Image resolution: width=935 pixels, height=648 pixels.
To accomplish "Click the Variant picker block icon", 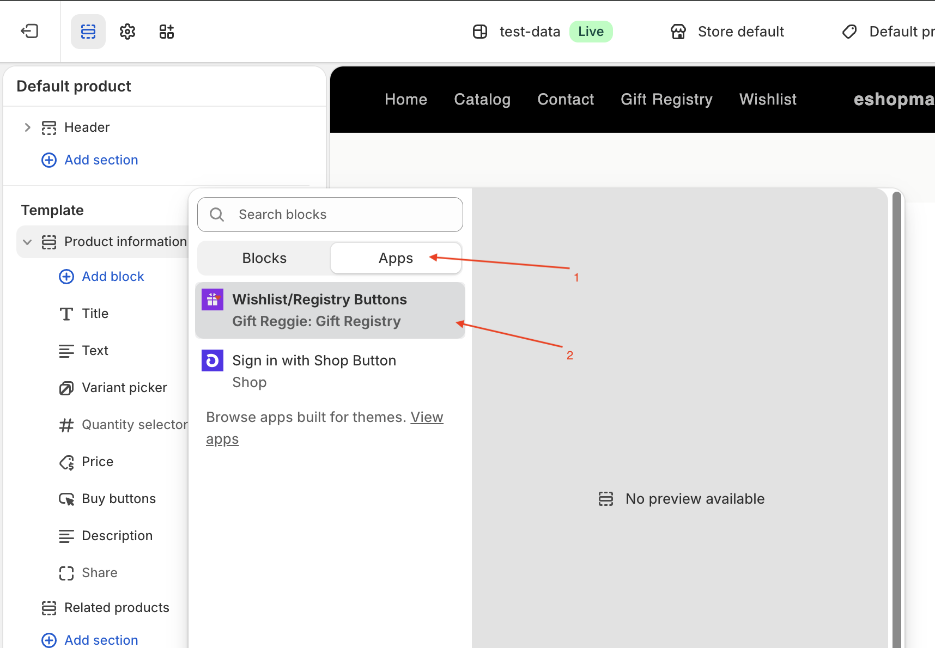I will [66, 388].
